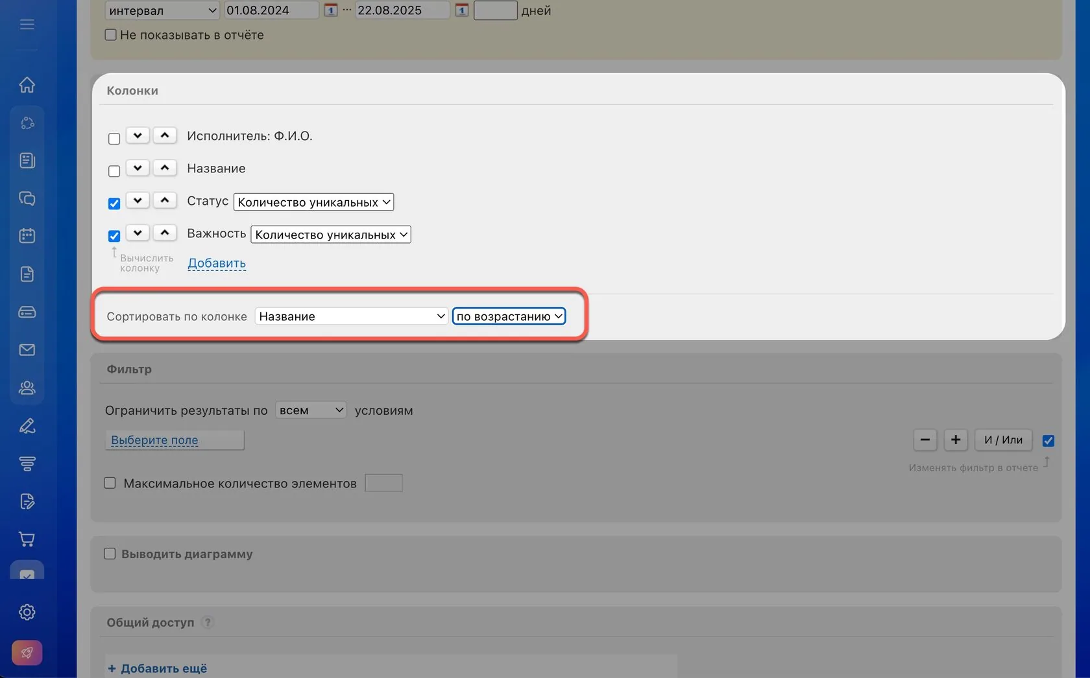Open the contacts people icon in sidebar

(27, 388)
